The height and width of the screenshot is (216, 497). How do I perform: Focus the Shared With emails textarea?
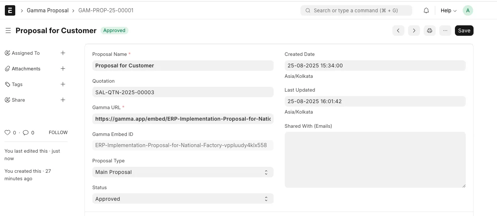375,160
